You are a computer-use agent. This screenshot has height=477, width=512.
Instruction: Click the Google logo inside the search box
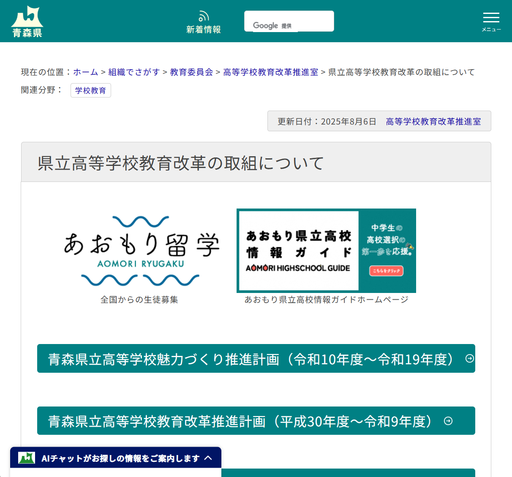click(265, 25)
